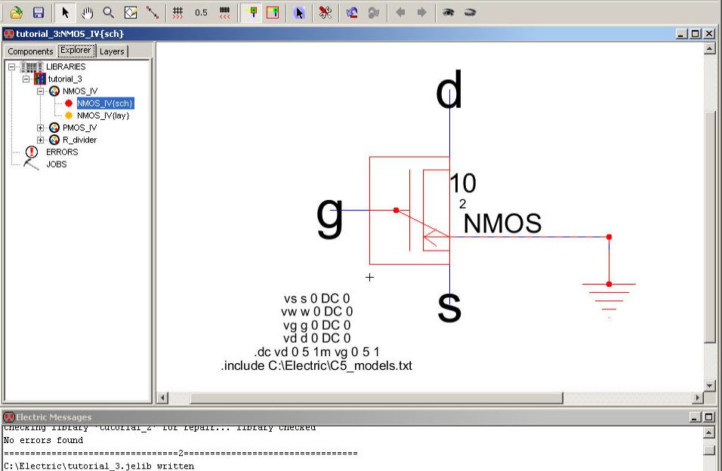Switch to the Components tab
722x471 pixels.
tap(30, 51)
